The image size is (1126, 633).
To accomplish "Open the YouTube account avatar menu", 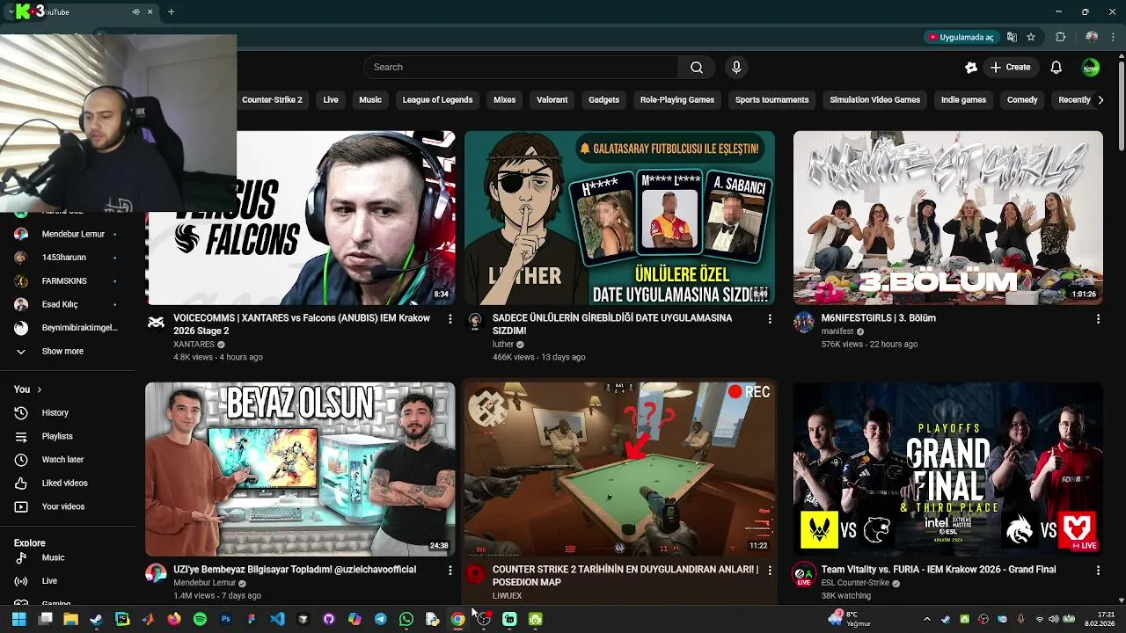I will [x=1090, y=67].
